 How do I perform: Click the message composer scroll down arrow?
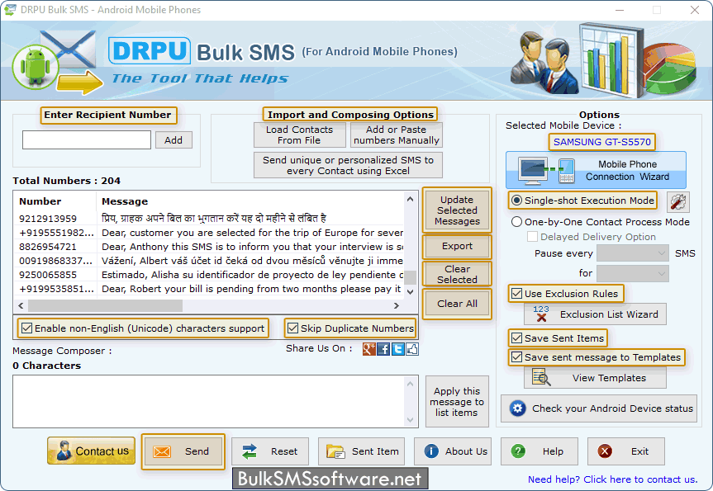410,420
